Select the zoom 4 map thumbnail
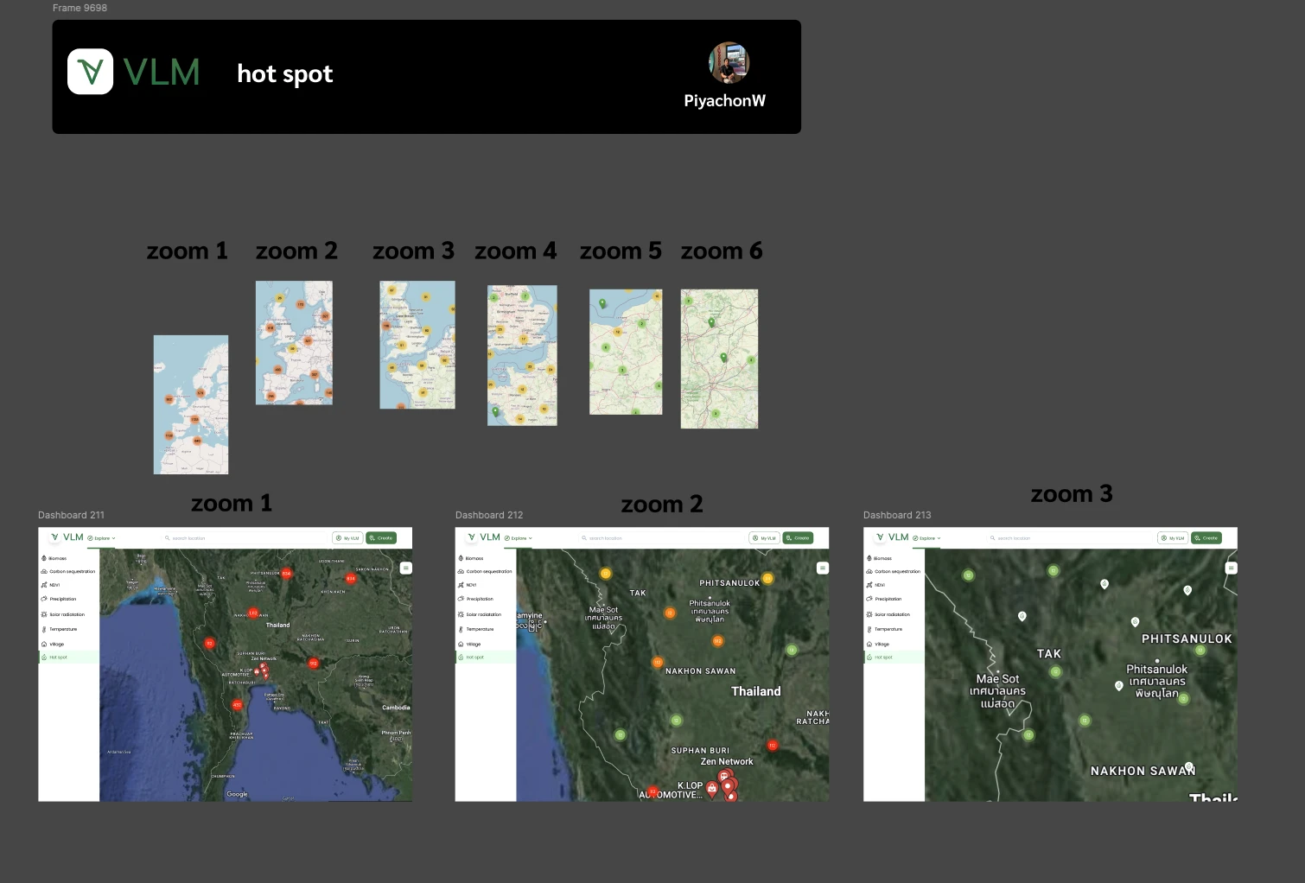 [522, 355]
